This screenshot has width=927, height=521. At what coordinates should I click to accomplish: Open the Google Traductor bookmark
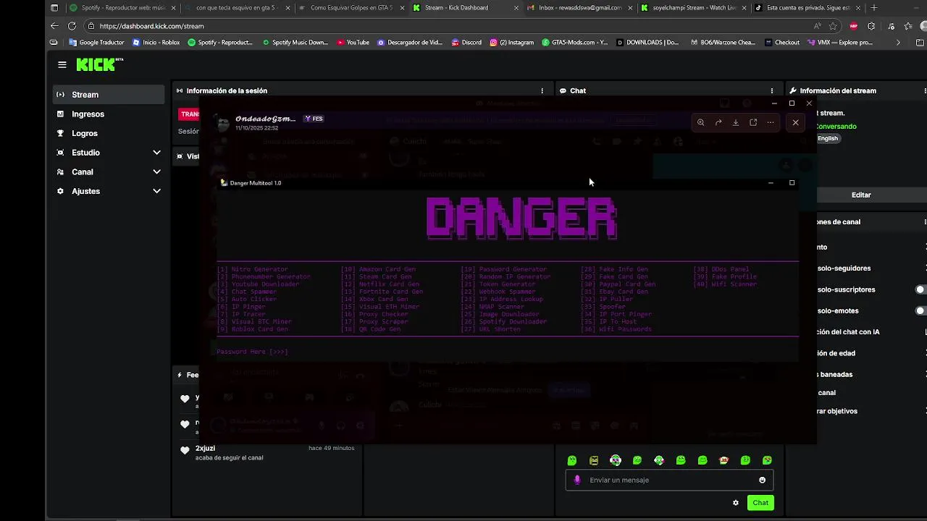coord(96,43)
